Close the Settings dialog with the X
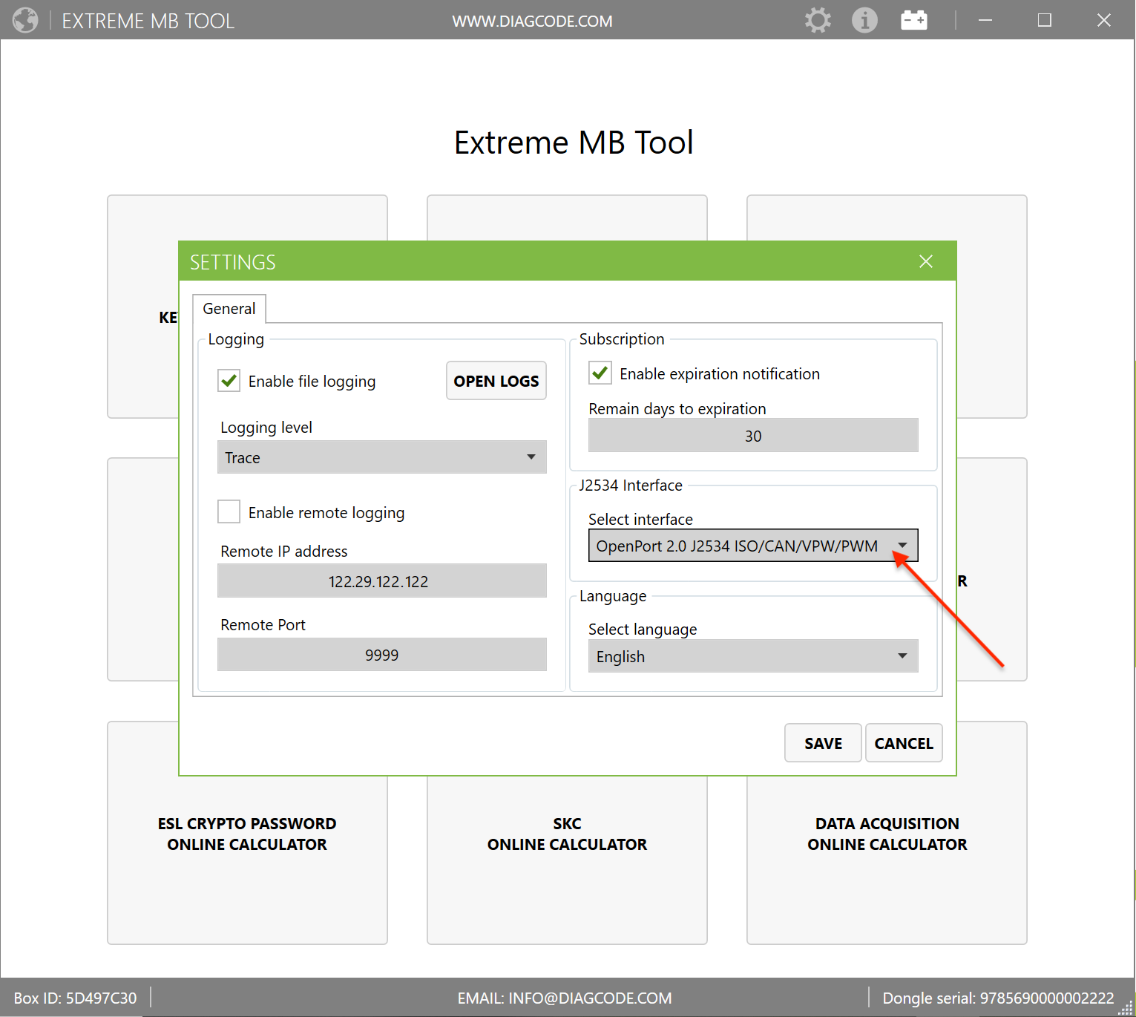The image size is (1136, 1017). pyautogui.click(x=926, y=261)
